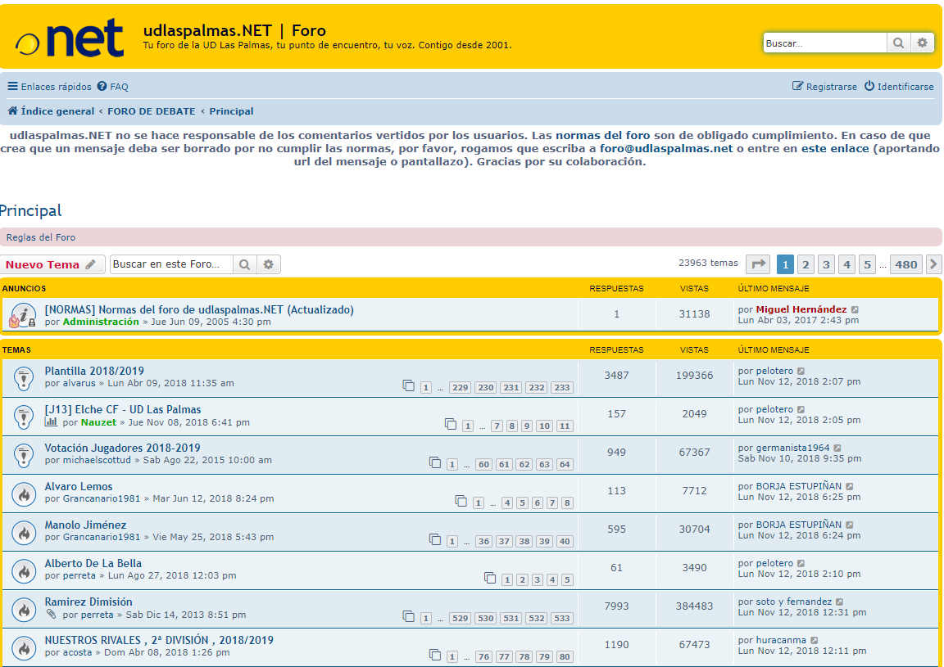944x667 pixels.
Task: Go to last page 480
Action: click(x=906, y=264)
